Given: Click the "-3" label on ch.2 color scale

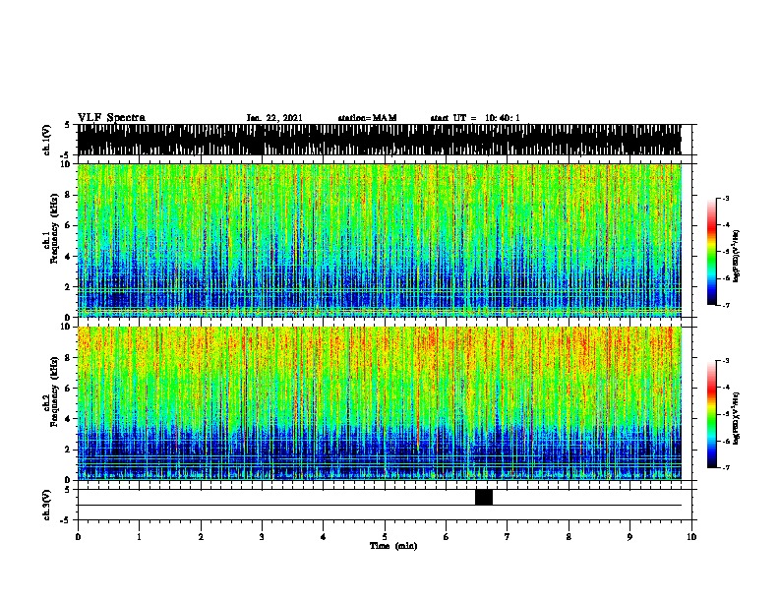Looking at the screenshot, I should pos(726,361).
